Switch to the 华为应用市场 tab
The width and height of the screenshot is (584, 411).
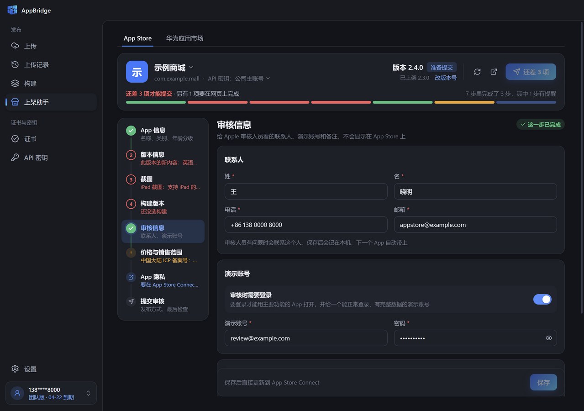pyautogui.click(x=184, y=38)
